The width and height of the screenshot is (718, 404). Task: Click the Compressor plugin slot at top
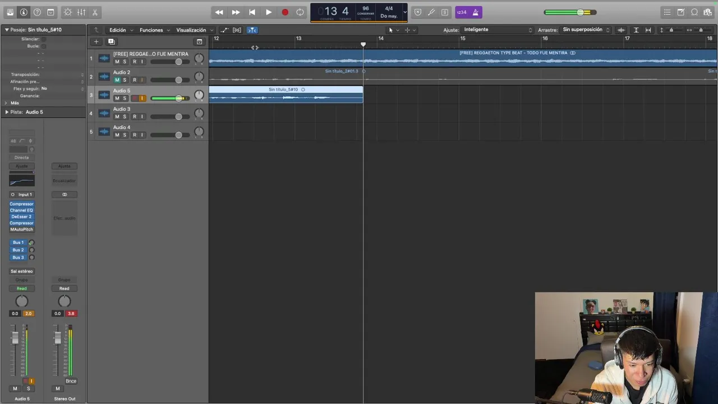[x=21, y=204]
